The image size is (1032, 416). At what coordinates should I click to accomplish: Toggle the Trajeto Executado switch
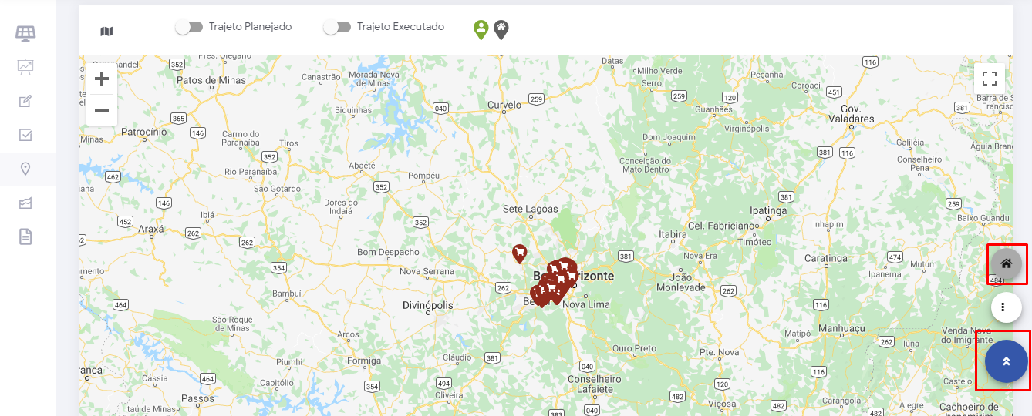click(x=337, y=27)
